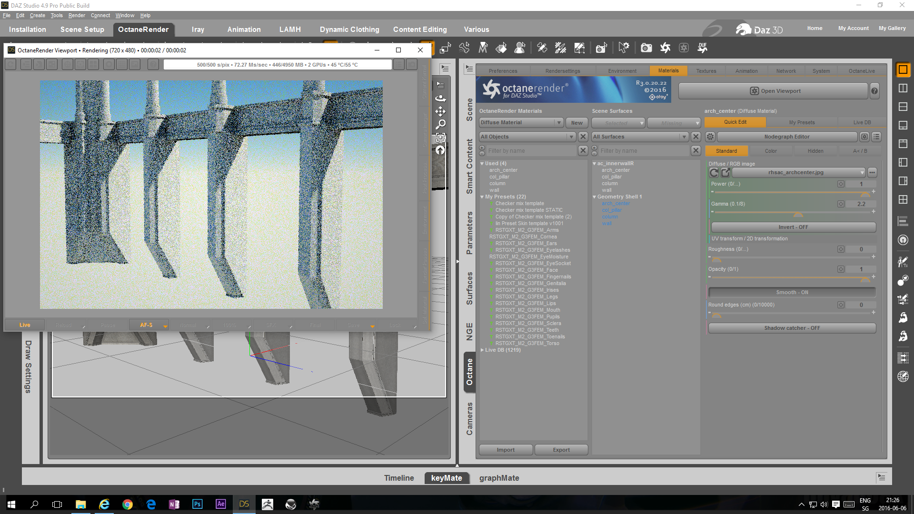Open the Render menu
This screenshot has height=514, width=914.
76,15
